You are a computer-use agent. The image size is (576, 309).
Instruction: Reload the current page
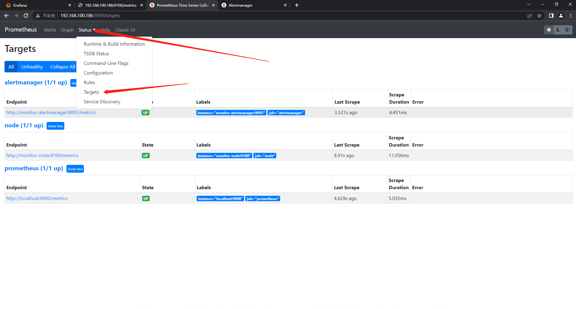pos(26,16)
